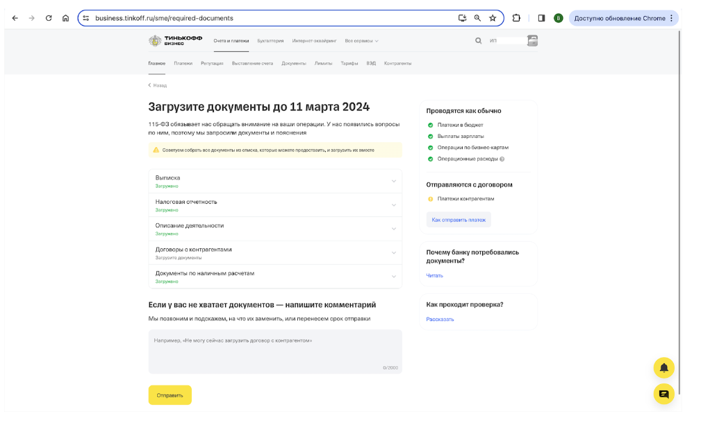This screenshot has height=425, width=701.
Task: Click the browser forward arrow
Action: point(32,18)
